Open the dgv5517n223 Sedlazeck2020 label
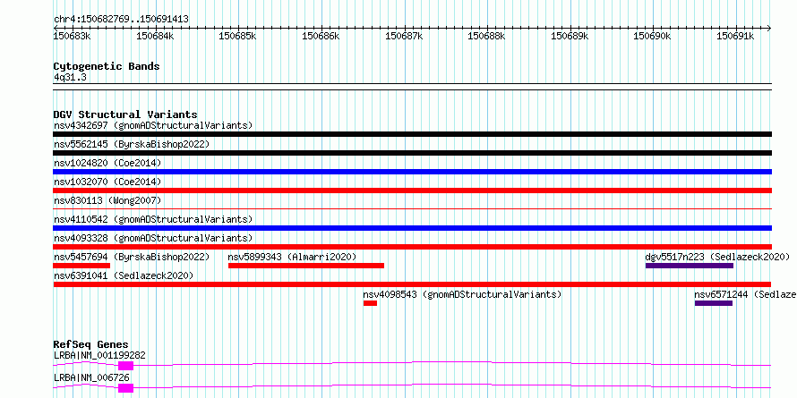Viewport: 797px width, 398px height. 717,257
